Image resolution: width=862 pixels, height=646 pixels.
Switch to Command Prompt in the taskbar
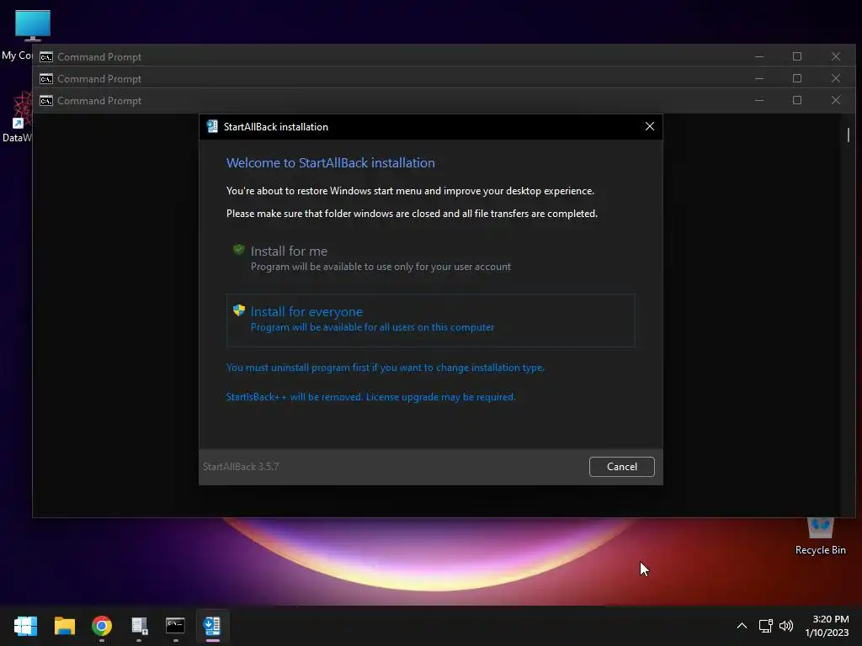point(175,626)
